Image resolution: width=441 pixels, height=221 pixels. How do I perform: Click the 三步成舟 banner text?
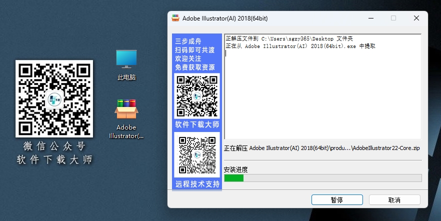pos(188,41)
